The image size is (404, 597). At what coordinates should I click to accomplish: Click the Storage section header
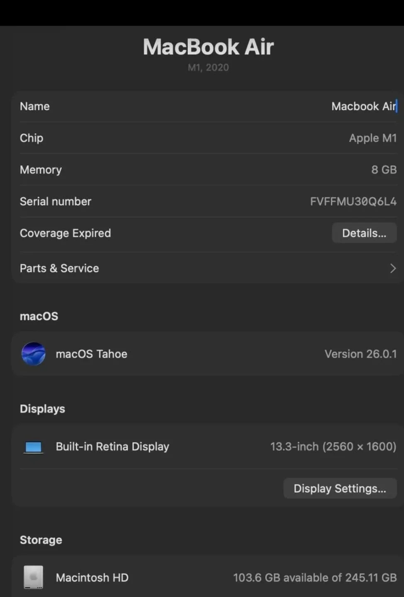(41, 540)
